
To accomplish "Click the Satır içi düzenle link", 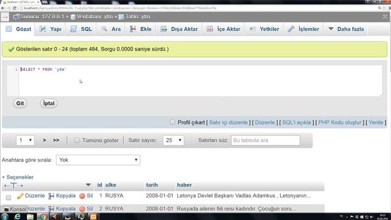I will point(228,122).
